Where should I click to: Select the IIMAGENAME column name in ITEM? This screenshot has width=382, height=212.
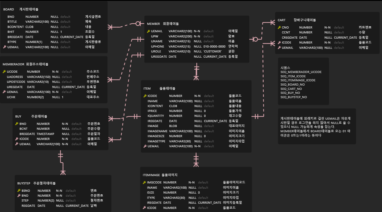pyautogui.click(x=157, y=131)
